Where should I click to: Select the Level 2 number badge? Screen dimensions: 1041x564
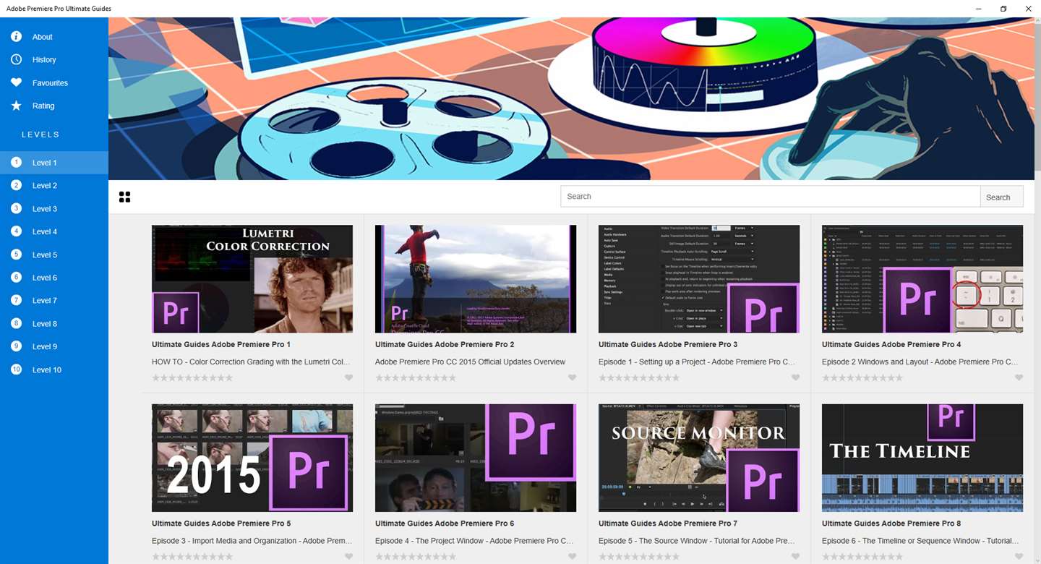click(x=17, y=186)
